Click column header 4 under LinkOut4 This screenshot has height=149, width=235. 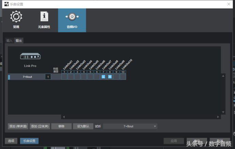84,72
